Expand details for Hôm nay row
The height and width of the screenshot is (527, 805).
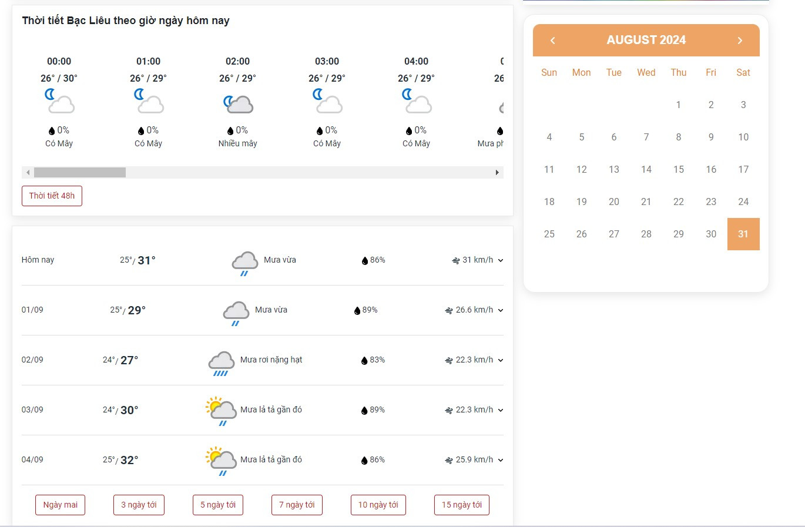(x=501, y=260)
